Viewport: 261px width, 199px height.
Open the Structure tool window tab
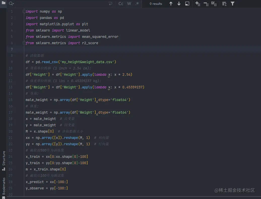pos(4,161)
